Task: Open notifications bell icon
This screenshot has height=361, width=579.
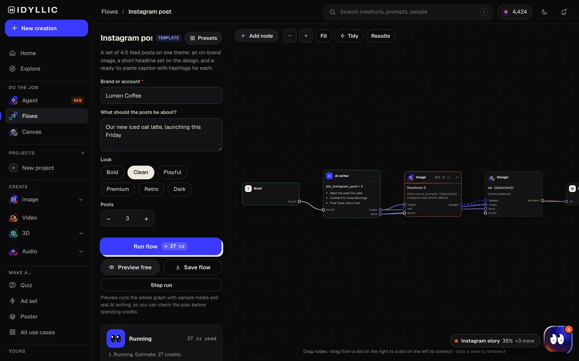Action: [564, 12]
